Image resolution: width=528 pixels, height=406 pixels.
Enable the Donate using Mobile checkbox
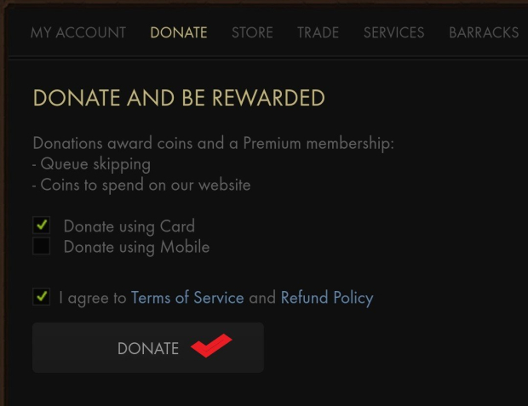point(41,248)
